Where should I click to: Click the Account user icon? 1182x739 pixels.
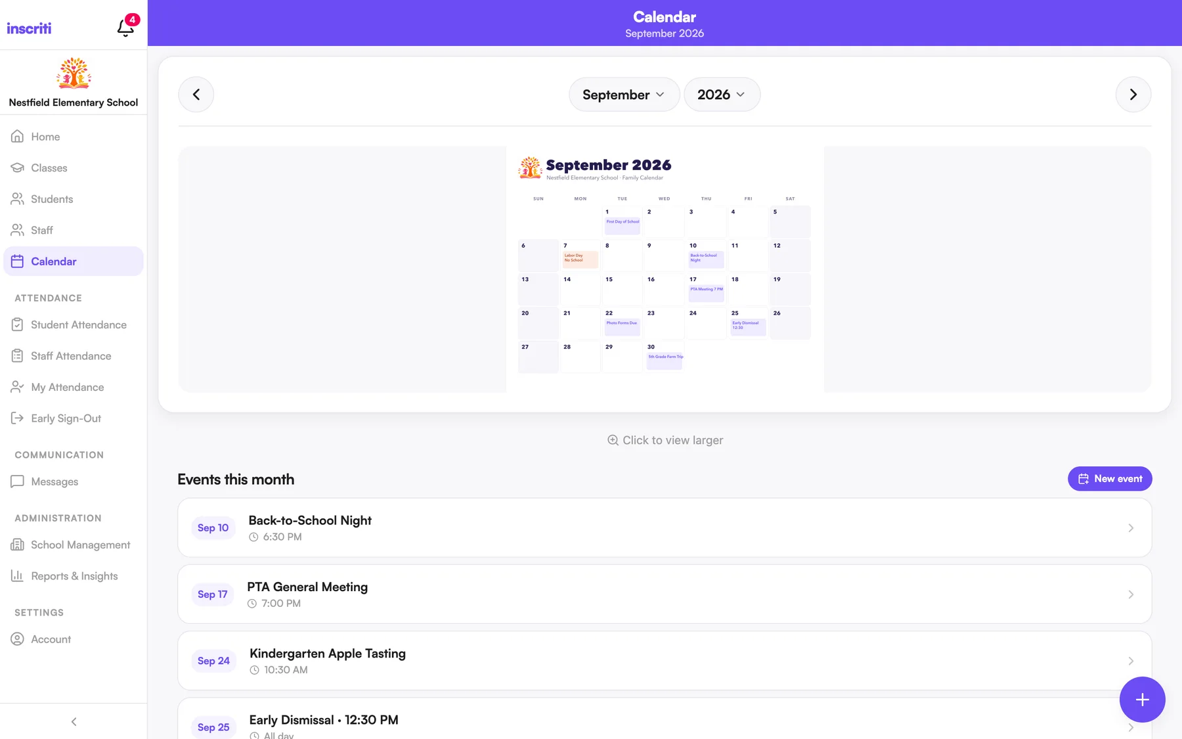pyautogui.click(x=18, y=639)
